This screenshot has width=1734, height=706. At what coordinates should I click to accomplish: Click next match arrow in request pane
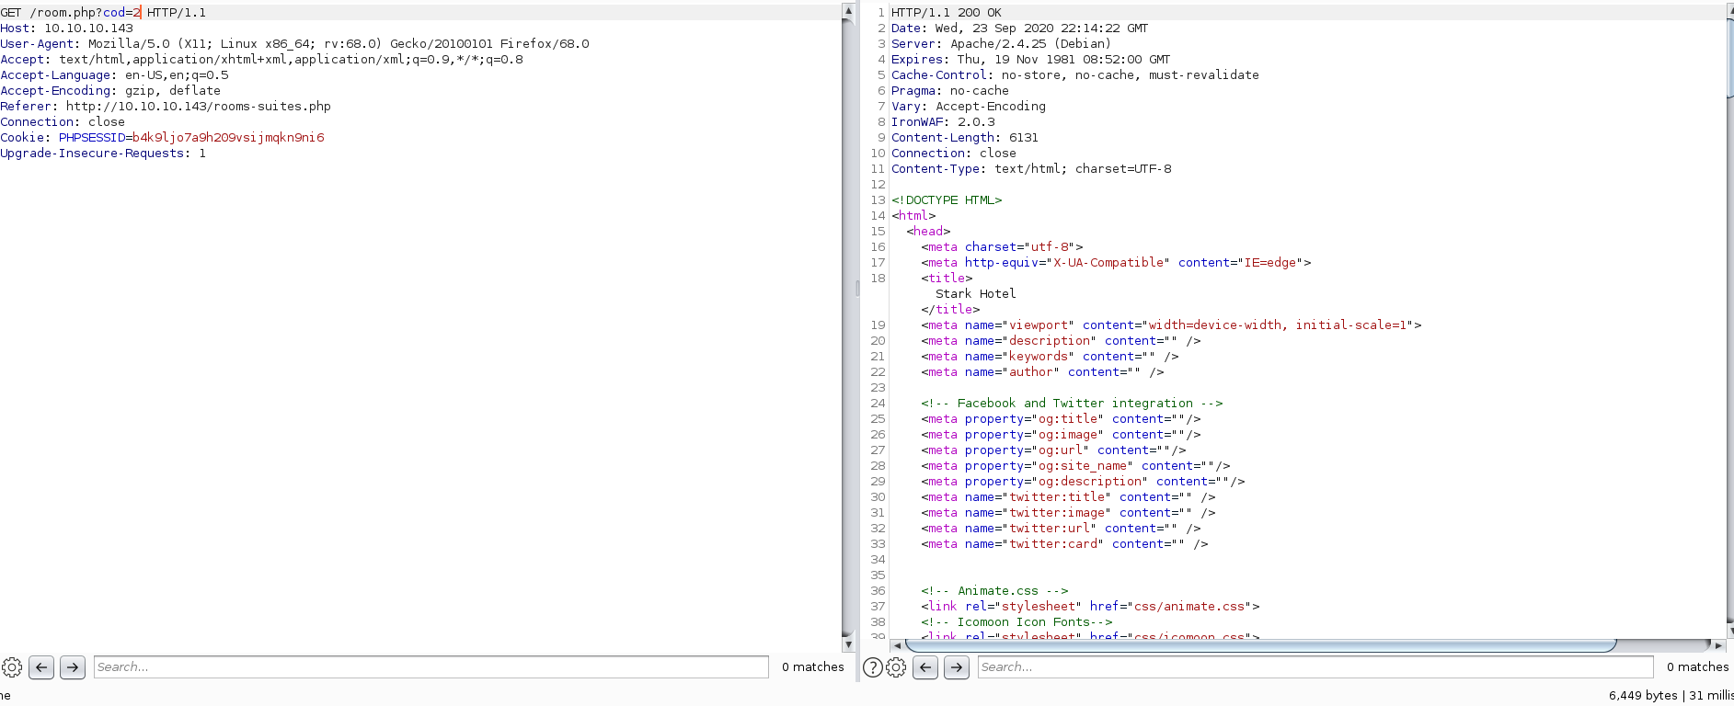coord(73,667)
